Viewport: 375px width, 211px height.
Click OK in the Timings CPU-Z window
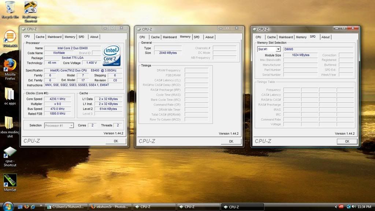[231, 141]
